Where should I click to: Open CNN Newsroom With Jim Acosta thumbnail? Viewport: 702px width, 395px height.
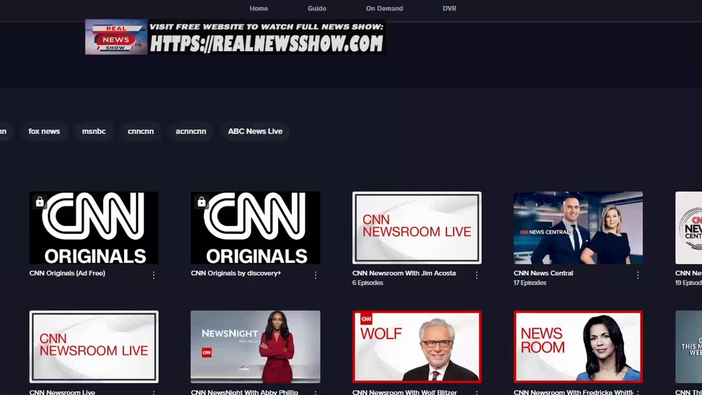click(417, 228)
